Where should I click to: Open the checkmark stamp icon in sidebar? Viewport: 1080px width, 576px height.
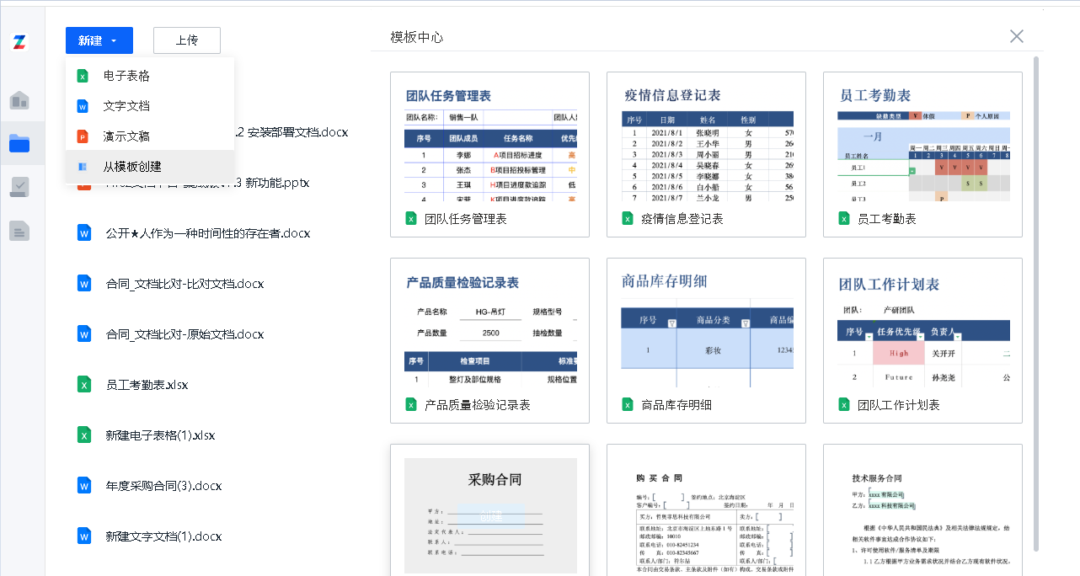tap(19, 187)
